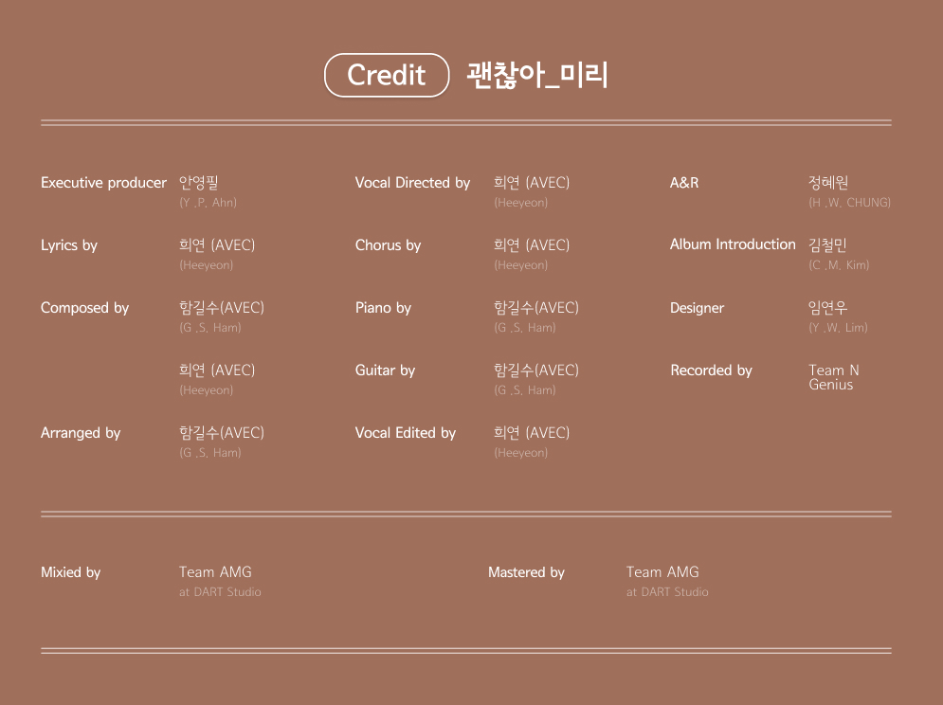The height and width of the screenshot is (705, 943).
Task: Click the Arranged by label
Action: point(81,433)
